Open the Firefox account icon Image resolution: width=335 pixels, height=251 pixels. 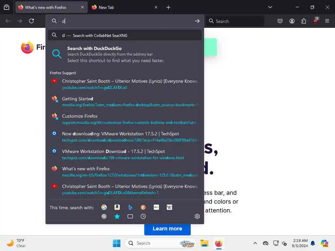click(292, 21)
